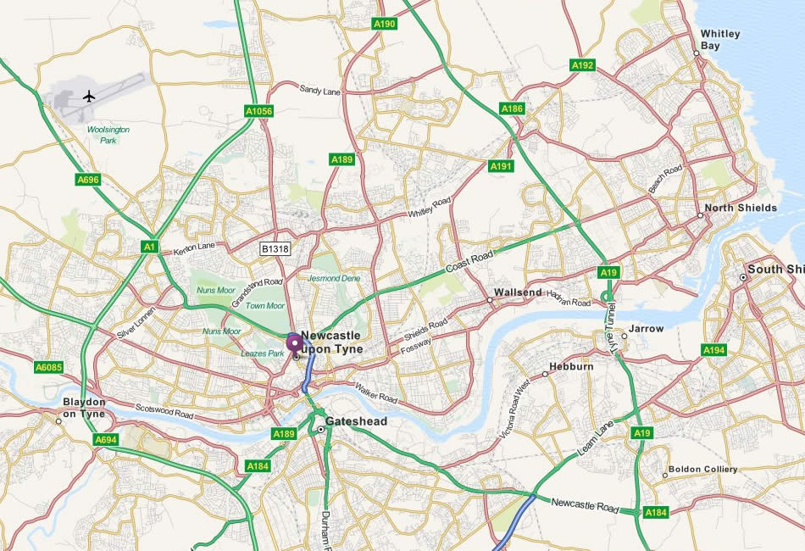The image size is (805, 551).
Task: Select the A194 road shield
Action: (x=714, y=350)
